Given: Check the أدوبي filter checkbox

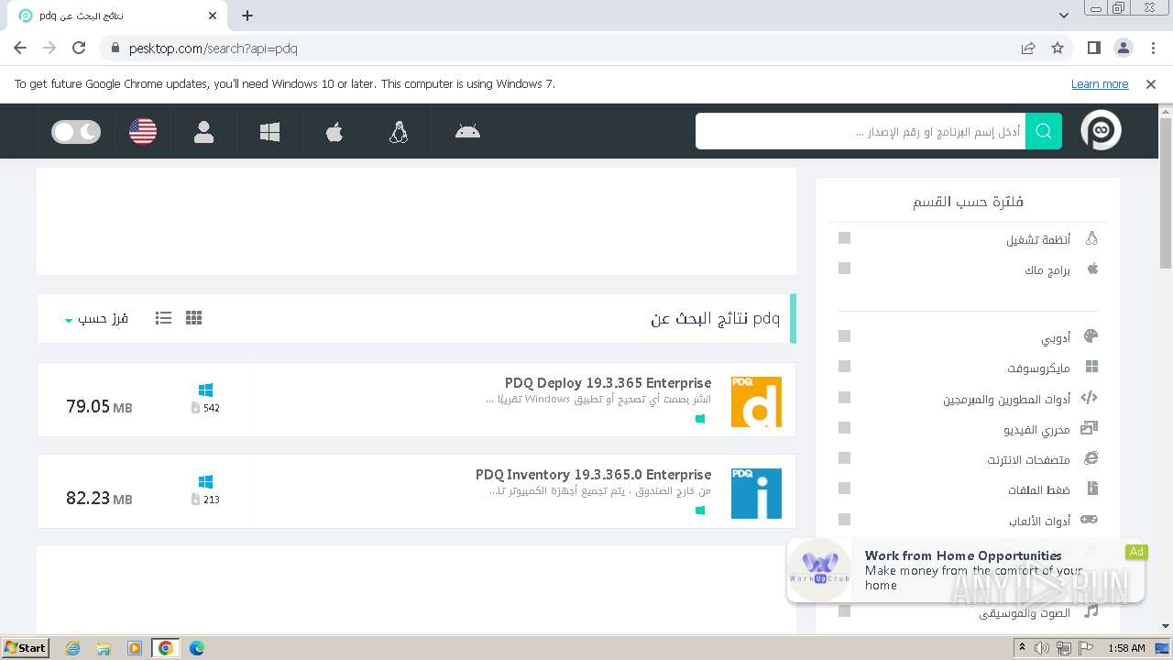Looking at the screenshot, I should tap(845, 336).
